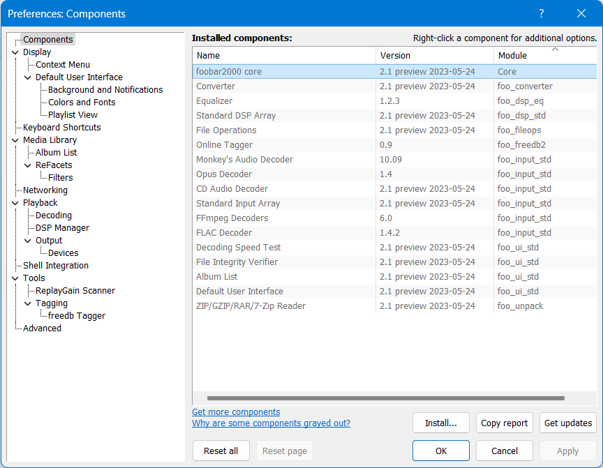The width and height of the screenshot is (603, 468).
Task: Sort components by Name column header
Action: click(x=284, y=56)
